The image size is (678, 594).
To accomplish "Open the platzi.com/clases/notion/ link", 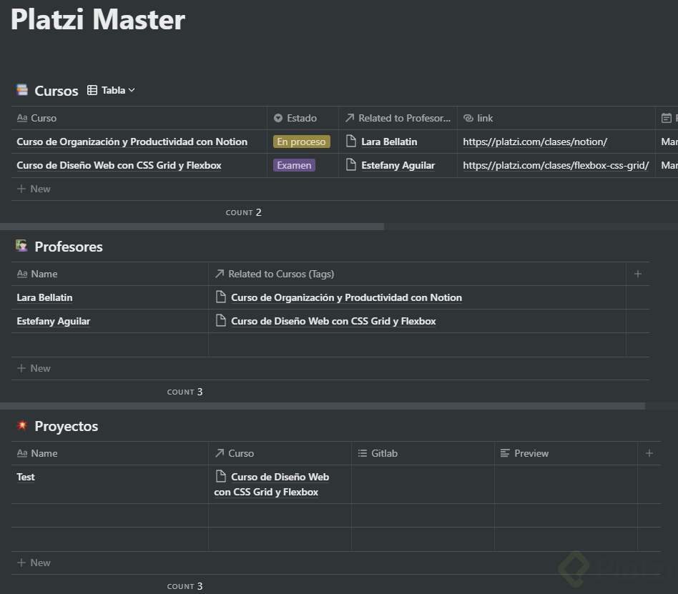I will coord(535,142).
